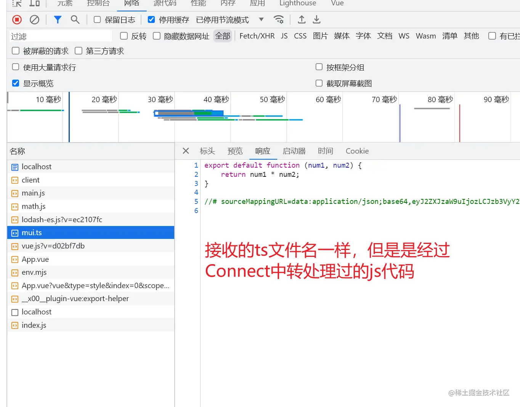
Task: Click line number 5 in response
Action: (196, 202)
